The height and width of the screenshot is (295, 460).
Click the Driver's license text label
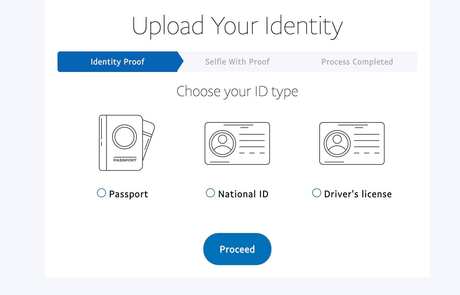(x=358, y=194)
